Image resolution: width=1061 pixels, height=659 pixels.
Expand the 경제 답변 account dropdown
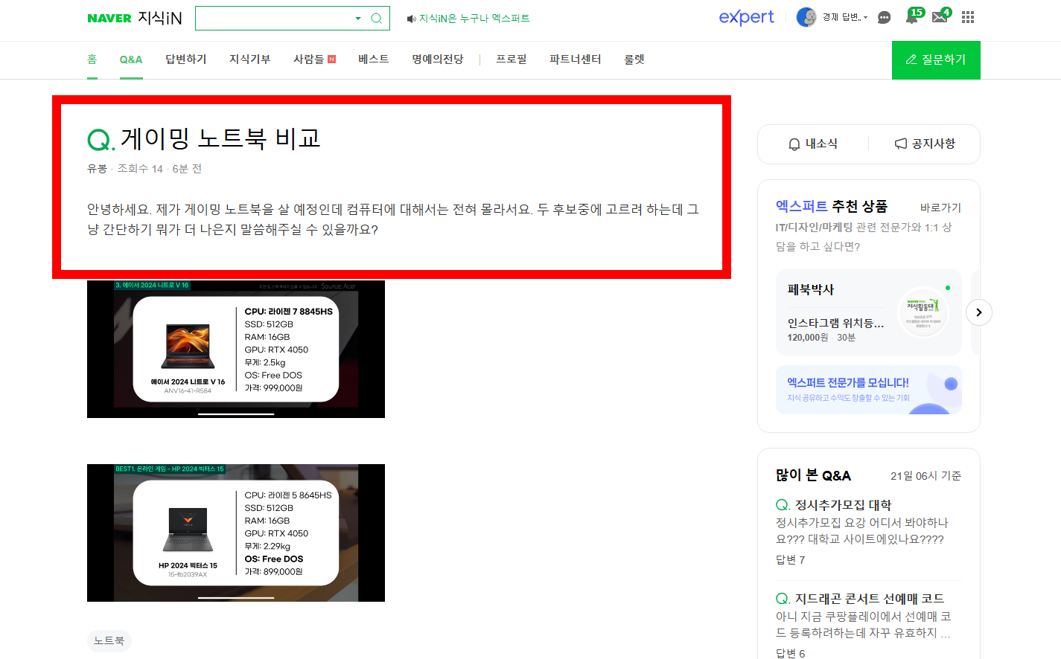(845, 17)
